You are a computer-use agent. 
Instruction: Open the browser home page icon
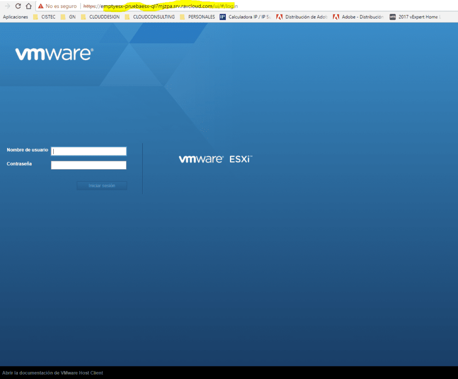29,6
